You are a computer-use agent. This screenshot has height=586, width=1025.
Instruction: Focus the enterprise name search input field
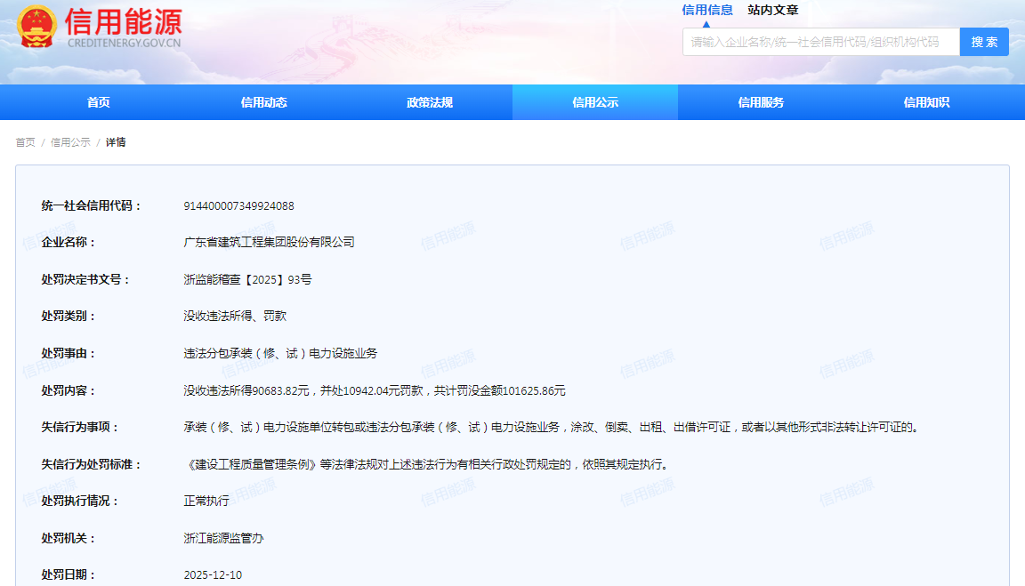click(820, 42)
